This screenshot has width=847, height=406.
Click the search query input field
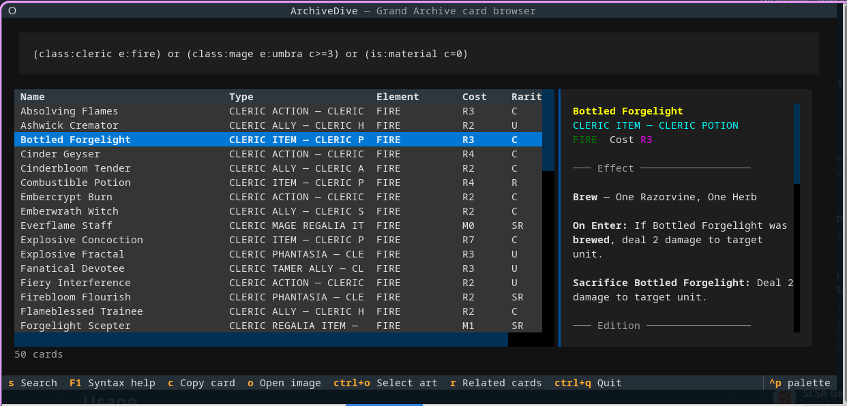click(419, 54)
